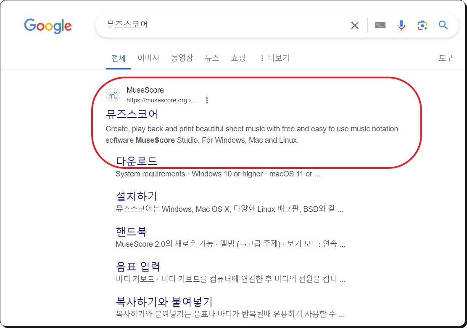Click the '뮤즈스코어는 Windows, Mac OS X' snippet
The height and width of the screenshot is (328, 467).
(230, 209)
